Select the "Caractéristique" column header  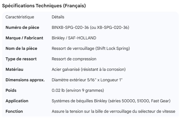(x=20, y=17)
